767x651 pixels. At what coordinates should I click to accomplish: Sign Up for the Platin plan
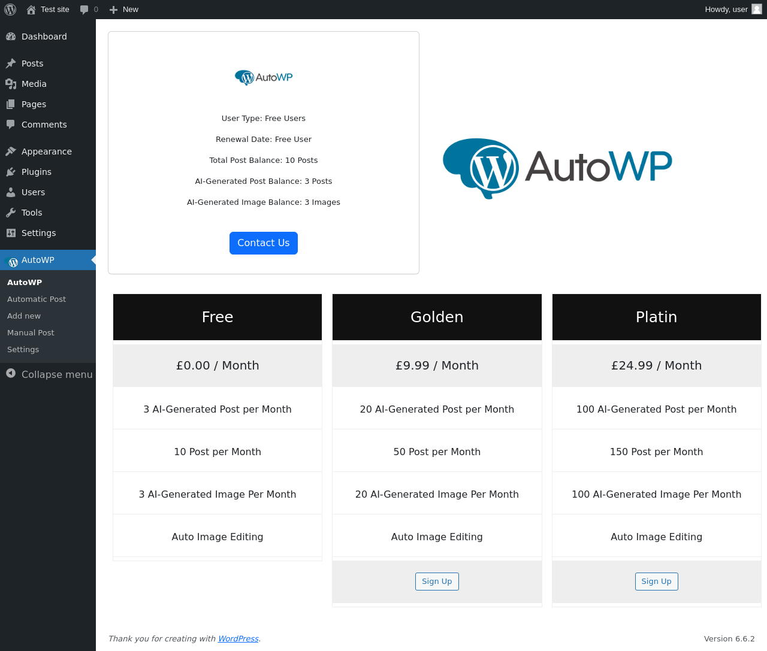[657, 582]
